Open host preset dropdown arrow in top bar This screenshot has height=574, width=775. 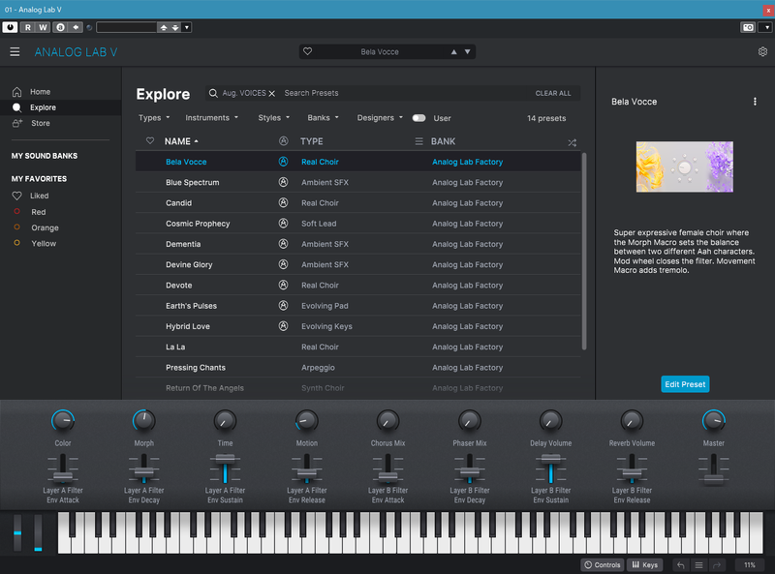tap(186, 27)
